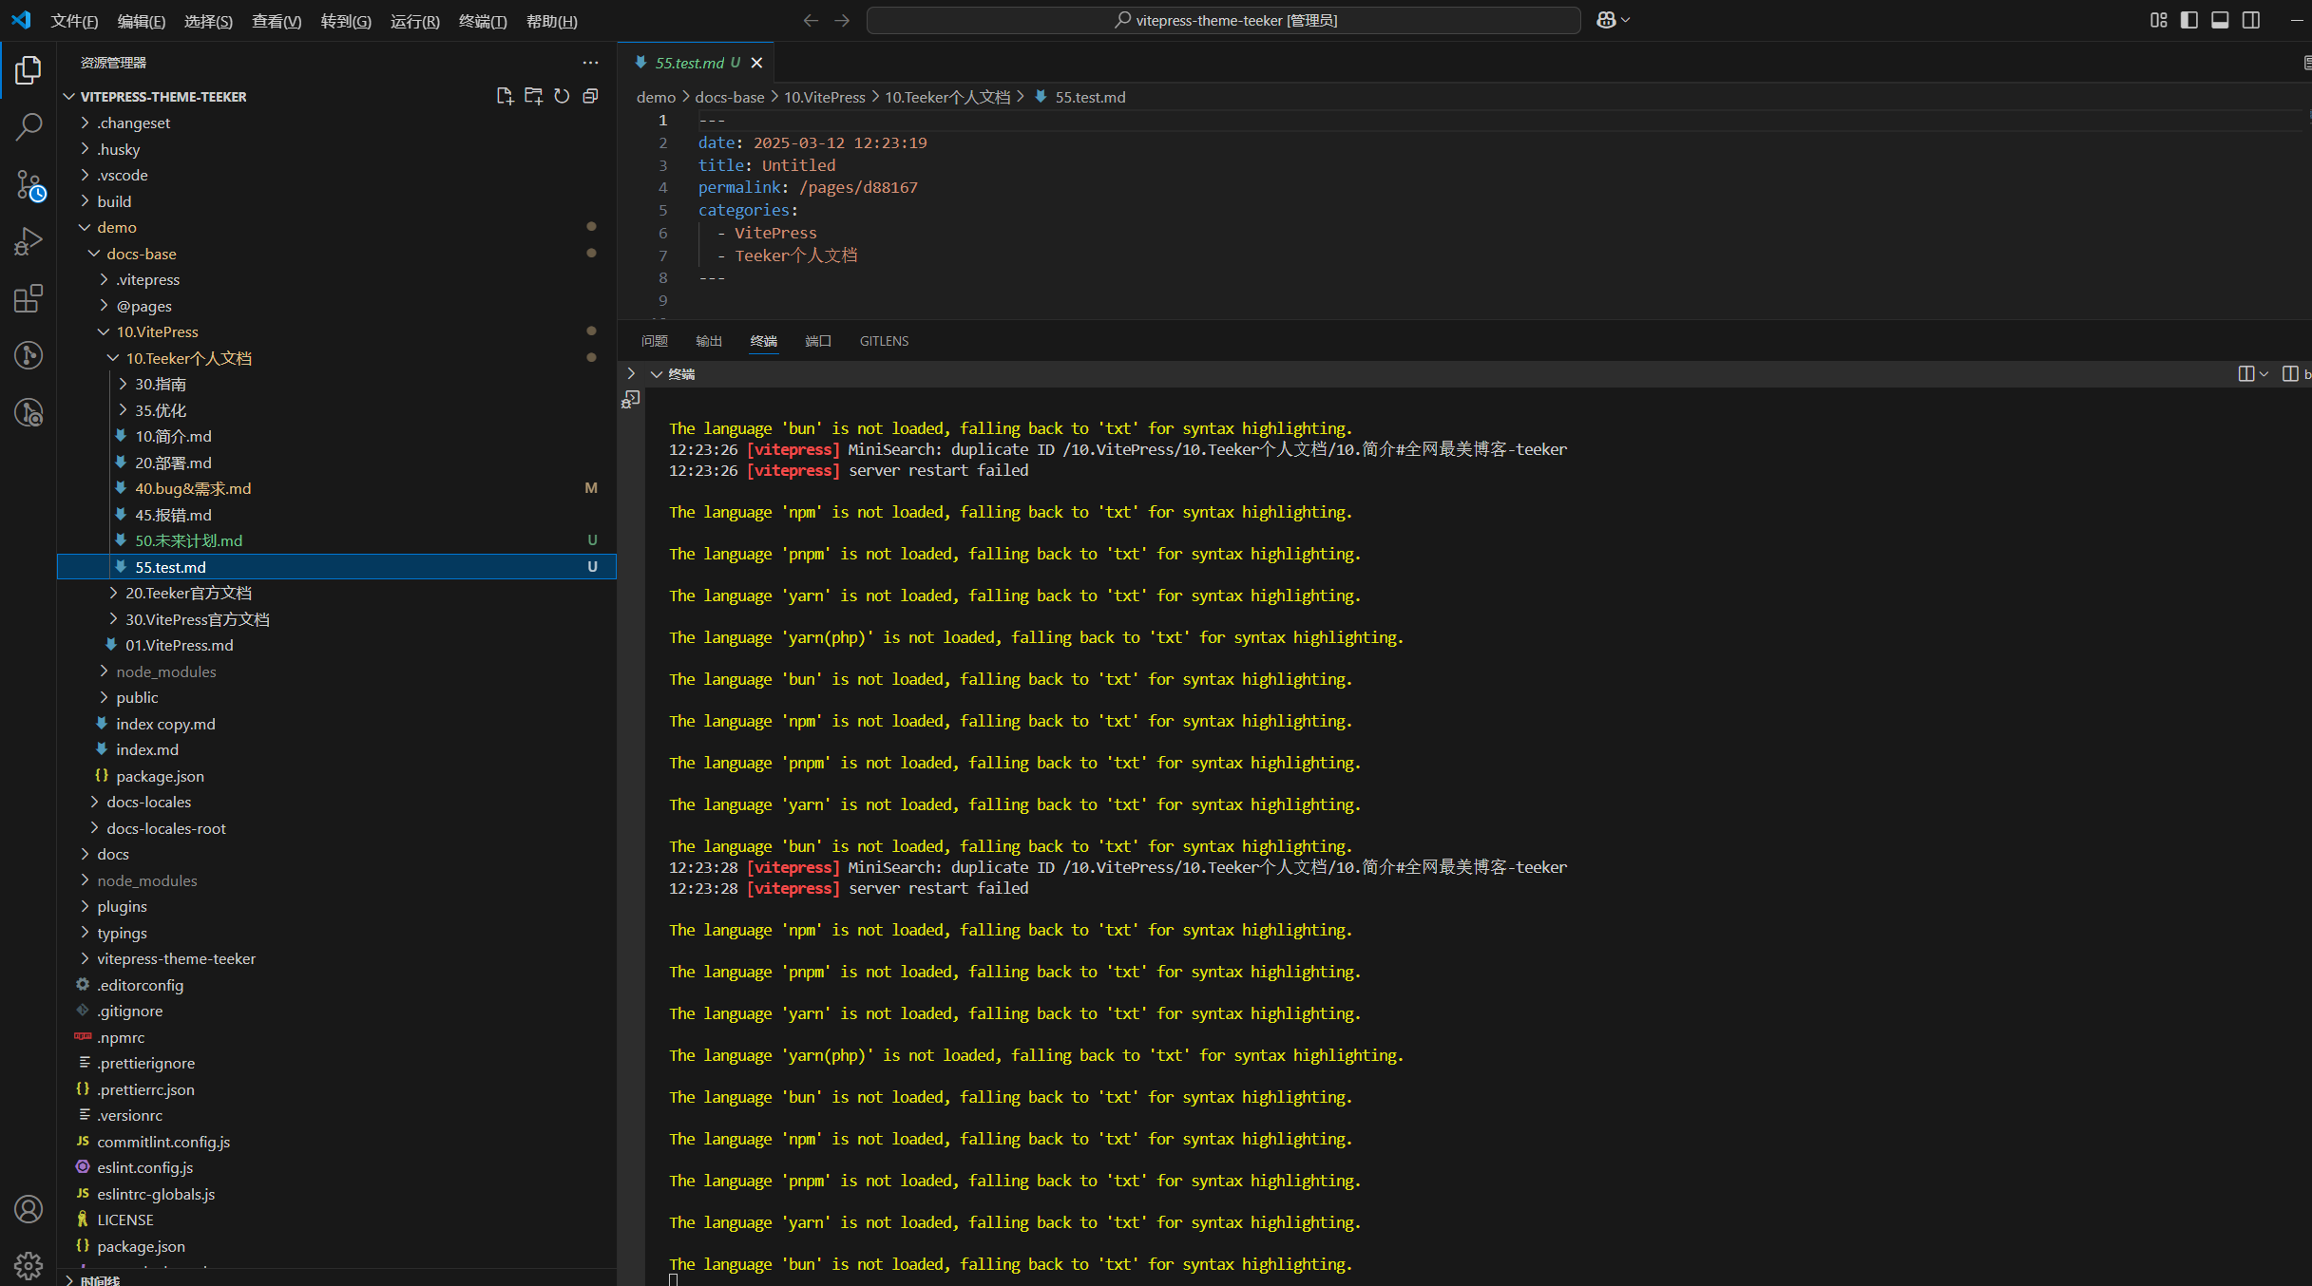
Task: Refresh the explorer file tree
Action: point(562,96)
